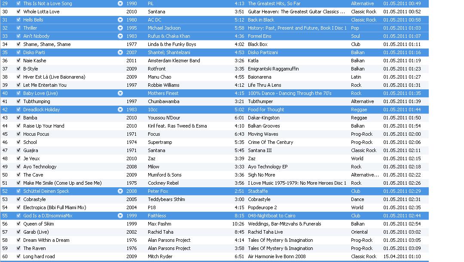Open the action menu icon on 'This Is Not a Love Song'
The height and width of the screenshot is (262, 464).
[120, 3]
